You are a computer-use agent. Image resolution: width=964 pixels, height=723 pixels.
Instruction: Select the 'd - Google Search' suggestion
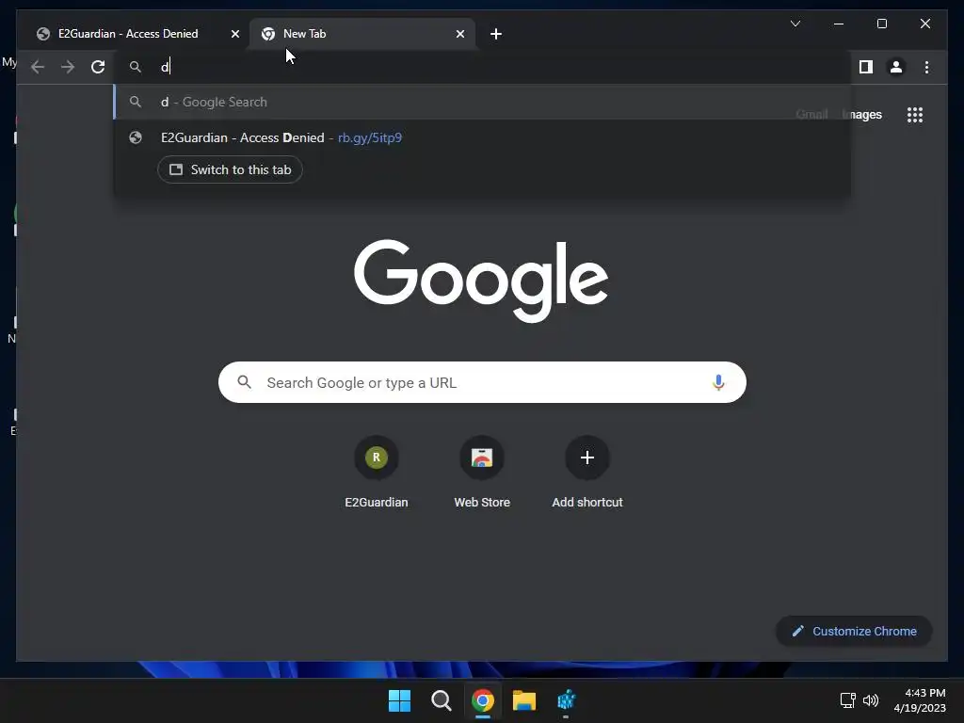tap(483, 102)
